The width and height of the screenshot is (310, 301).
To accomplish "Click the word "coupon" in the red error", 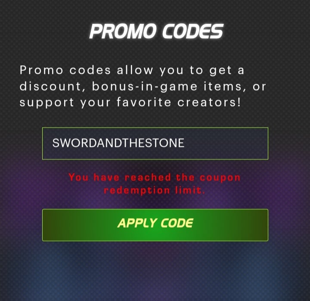I will [220, 178].
